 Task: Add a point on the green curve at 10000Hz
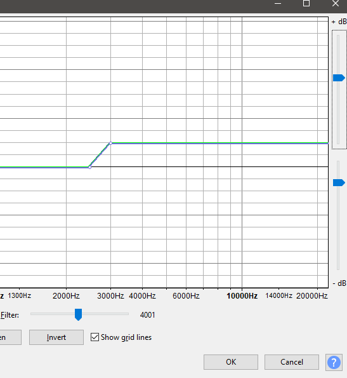242,143
